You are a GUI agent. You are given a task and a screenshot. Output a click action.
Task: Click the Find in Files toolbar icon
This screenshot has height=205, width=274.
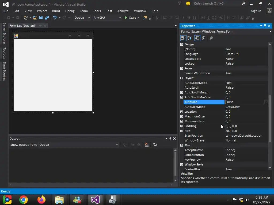click(145, 18)
